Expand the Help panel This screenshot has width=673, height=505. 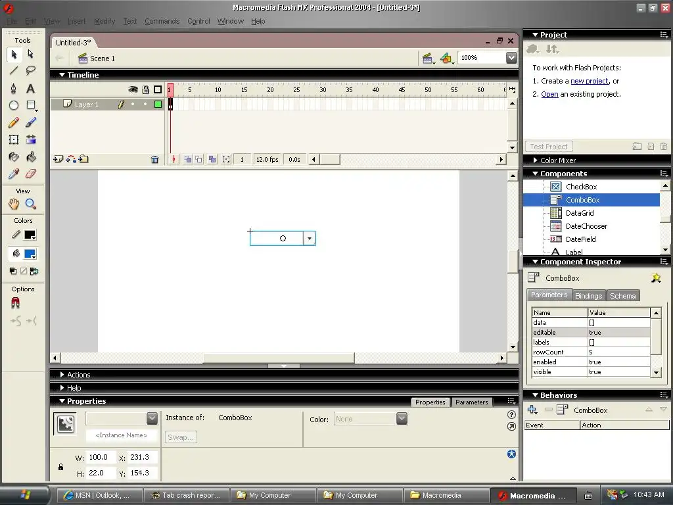(62, 388)
